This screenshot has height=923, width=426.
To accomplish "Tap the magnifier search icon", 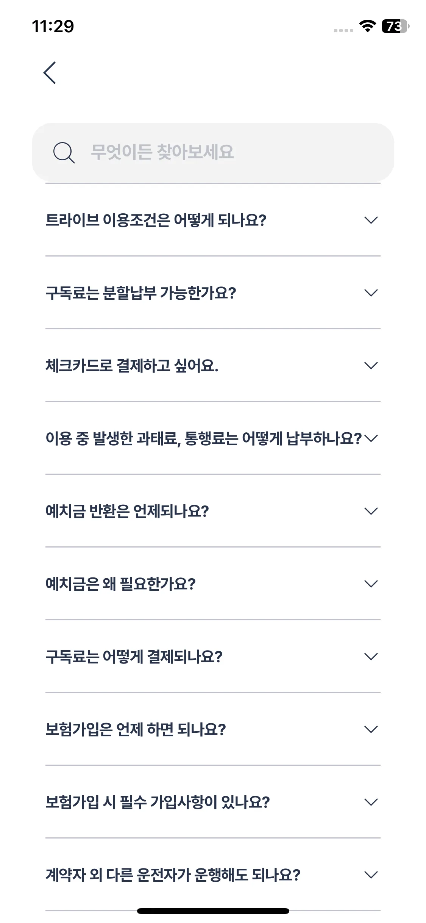I will pyautogui.click(x=64, y=152).
